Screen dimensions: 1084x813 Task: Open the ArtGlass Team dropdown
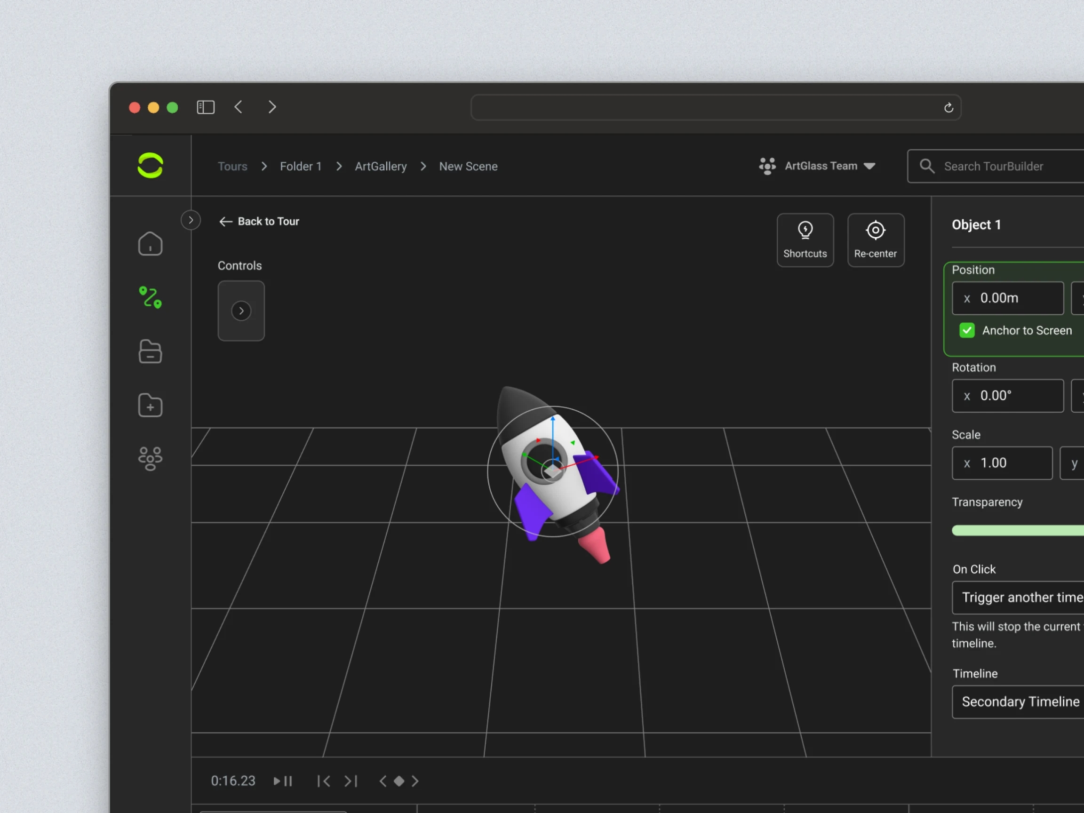[x=817, y=166]
